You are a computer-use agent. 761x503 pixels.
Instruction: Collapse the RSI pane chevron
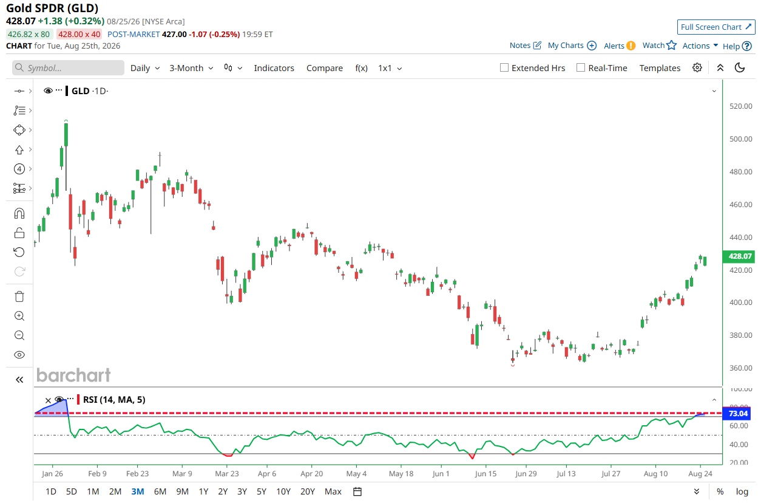click(714, 400)
